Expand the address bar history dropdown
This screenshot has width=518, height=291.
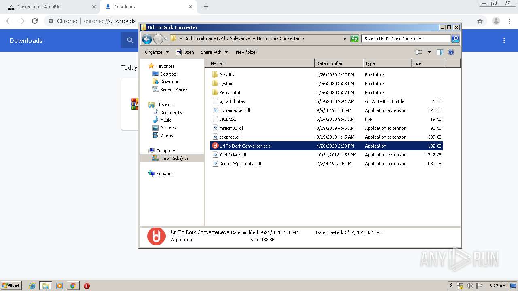(344, 39)
